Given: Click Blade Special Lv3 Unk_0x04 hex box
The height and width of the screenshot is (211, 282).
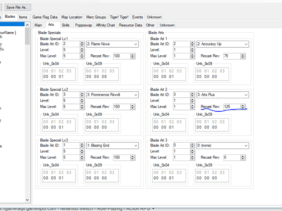Looking at the screenshot, I should click(59, 175).
